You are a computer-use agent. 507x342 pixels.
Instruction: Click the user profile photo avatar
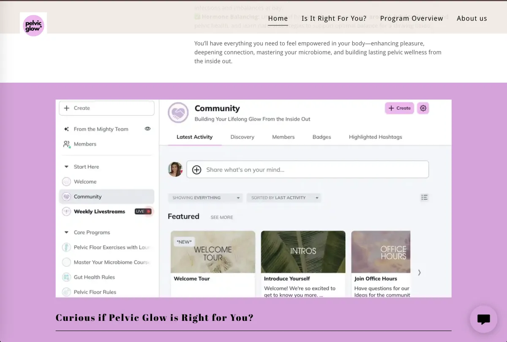(175, 169)
